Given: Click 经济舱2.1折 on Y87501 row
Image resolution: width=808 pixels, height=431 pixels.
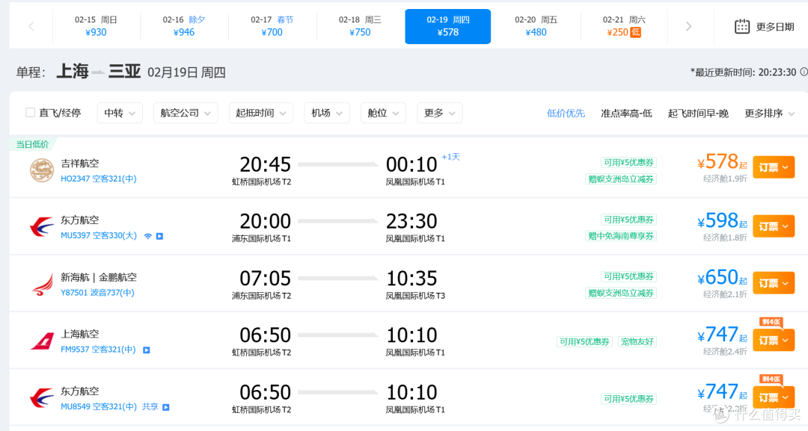Looking at the screenshot, I should click(725, 294).
